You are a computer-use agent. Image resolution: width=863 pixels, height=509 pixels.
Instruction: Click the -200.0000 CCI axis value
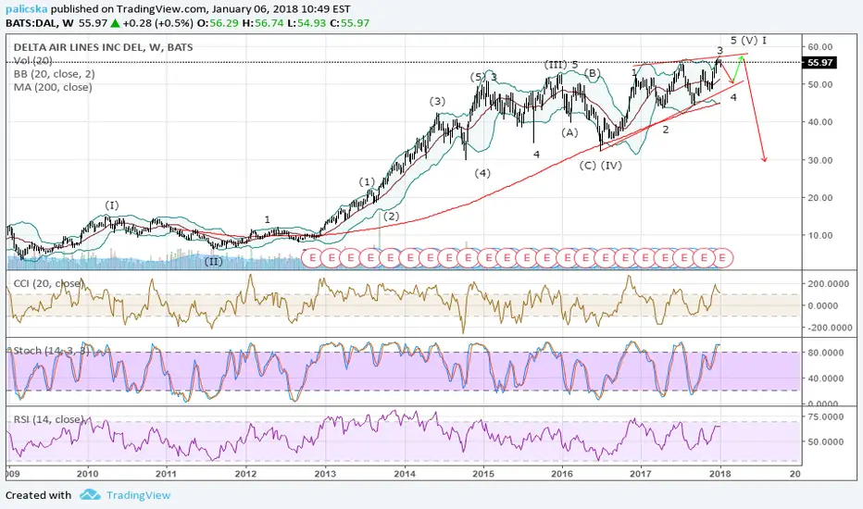tap(829, 328)
